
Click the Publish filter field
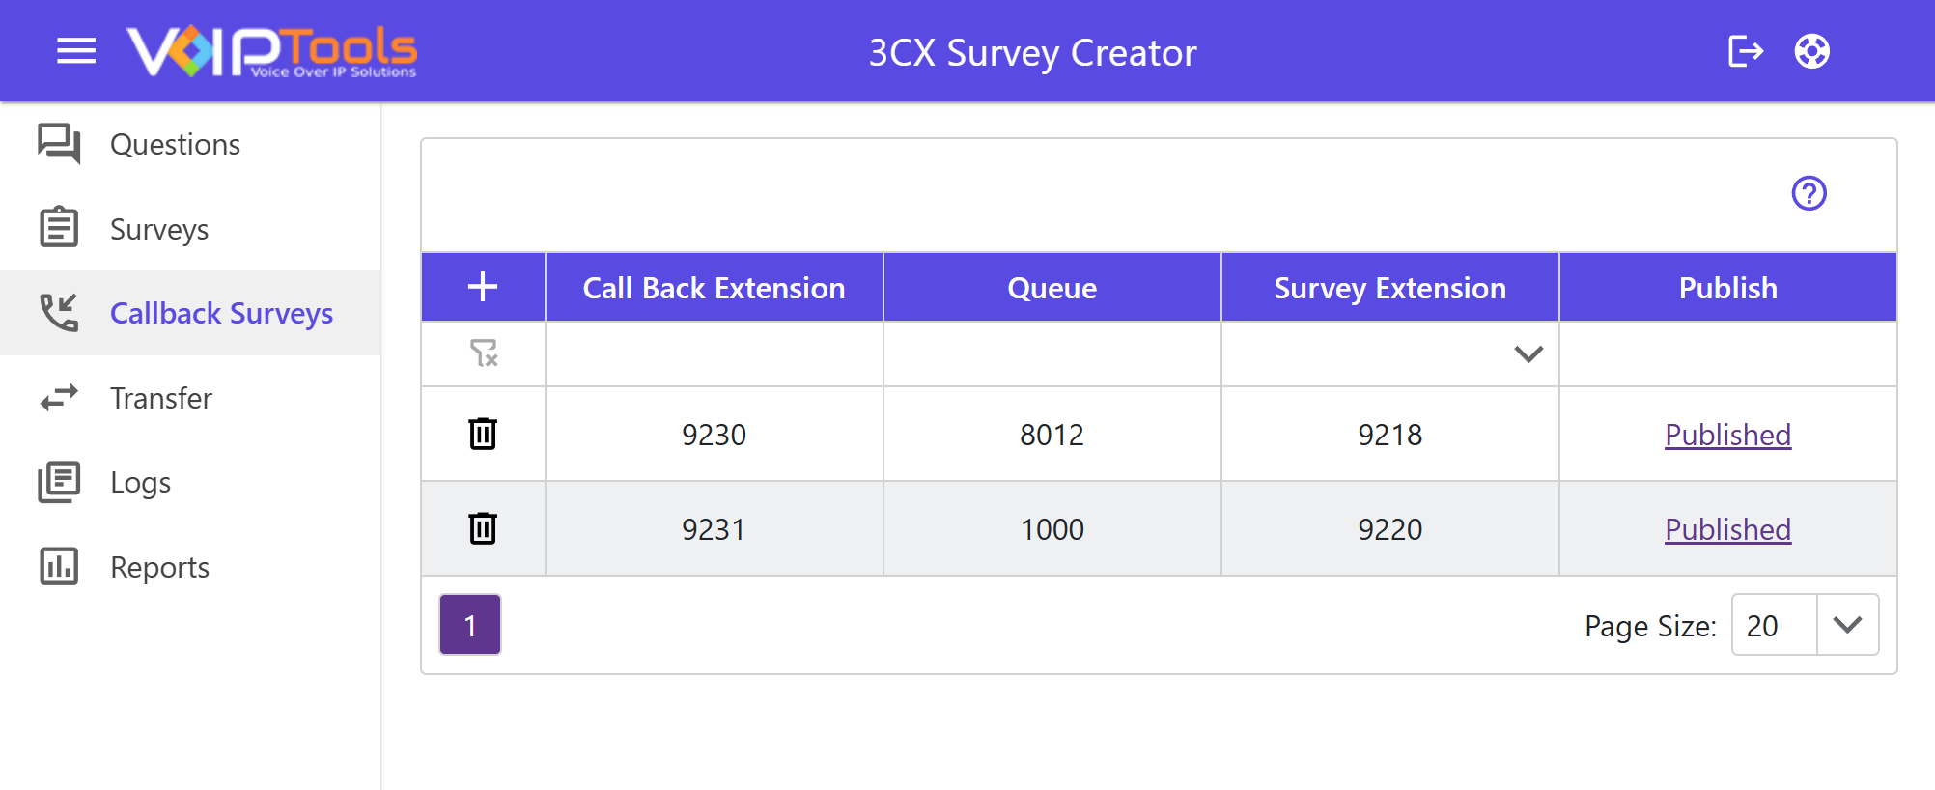(x=1728, y=353)
